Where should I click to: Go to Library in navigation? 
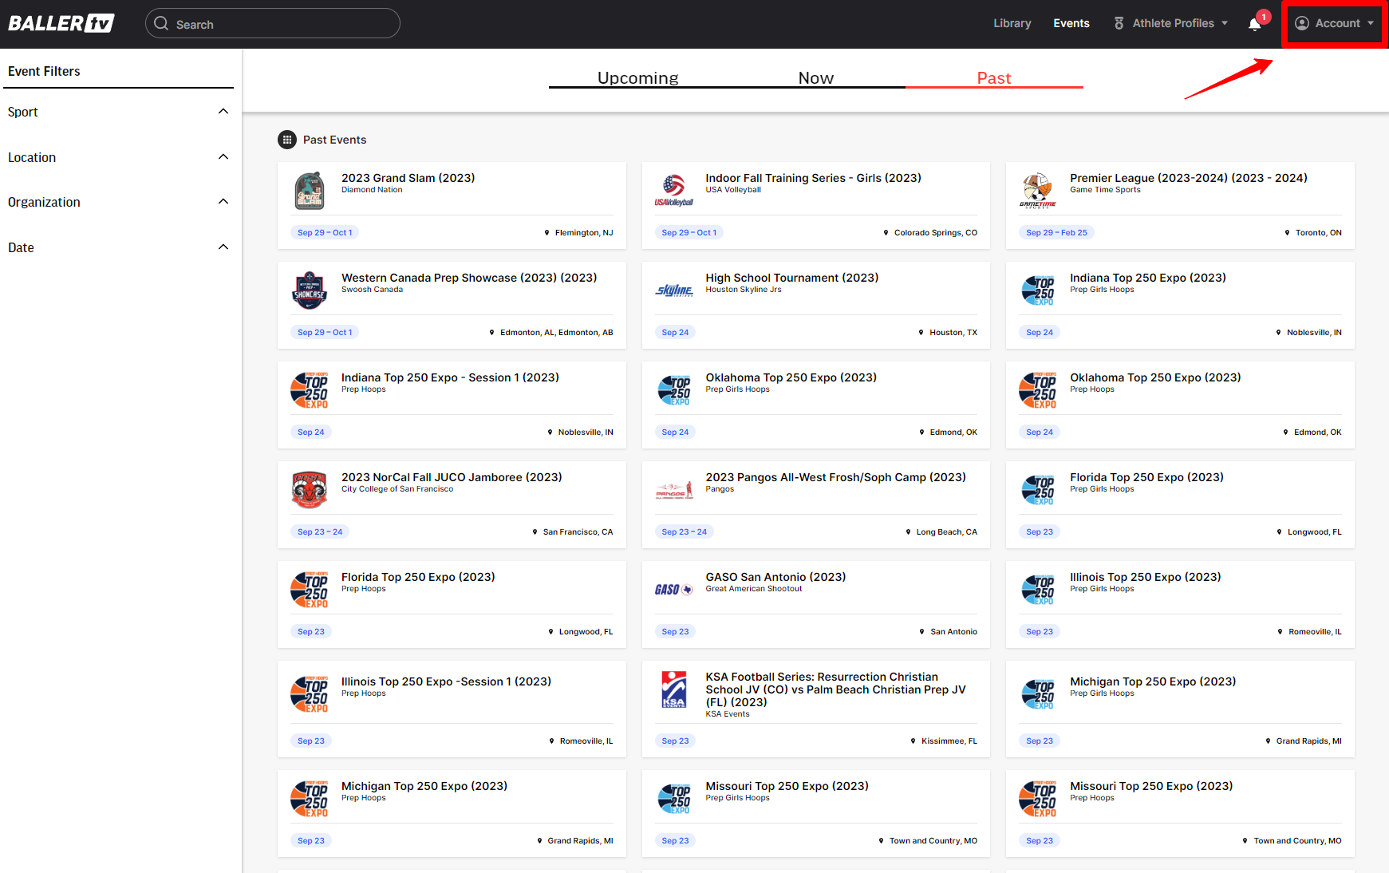point(1012,23)
